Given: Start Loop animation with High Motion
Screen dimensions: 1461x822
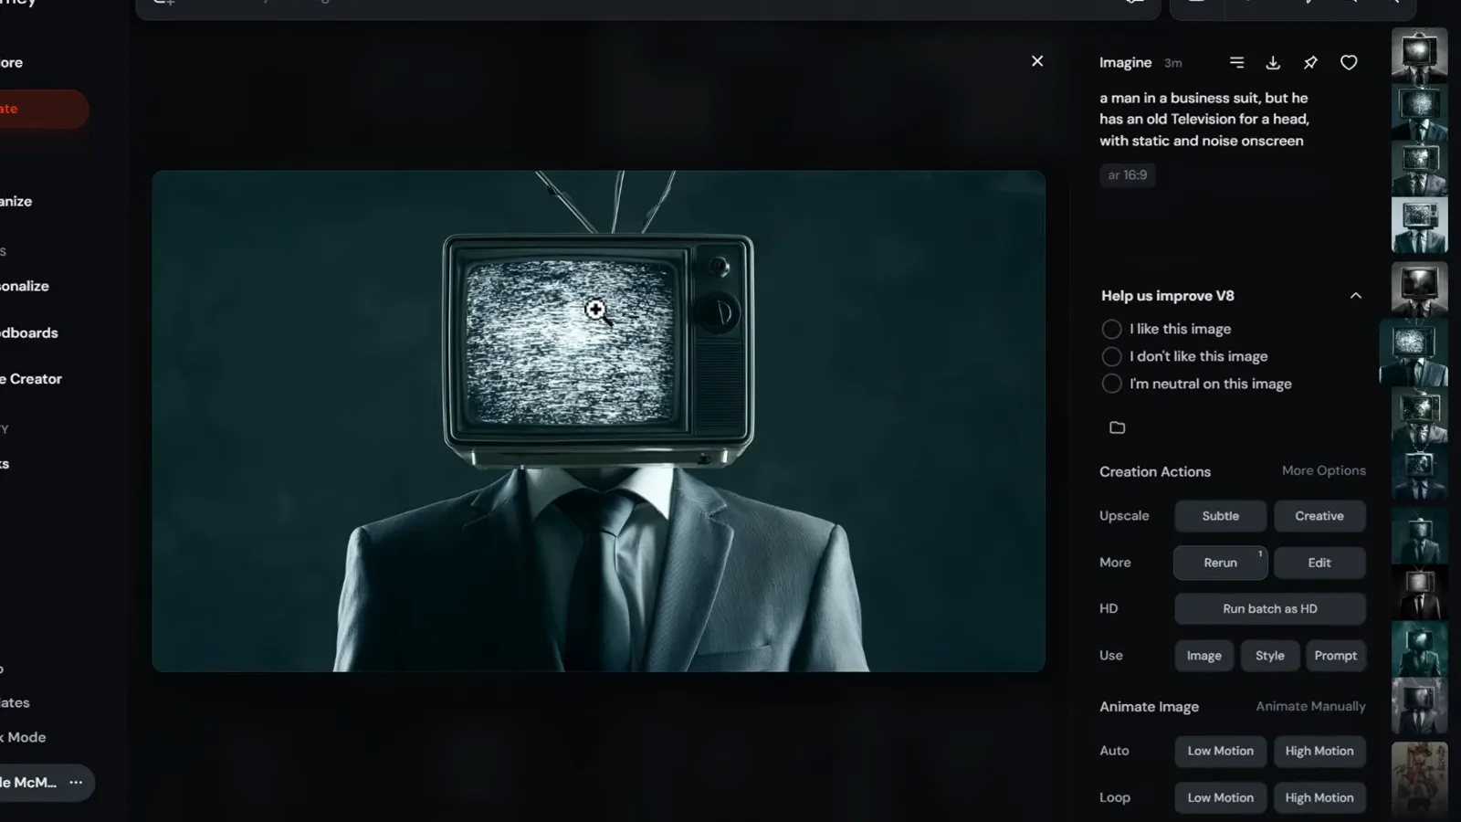Looking at the screenshot, I should click(x=1319, y=797).
